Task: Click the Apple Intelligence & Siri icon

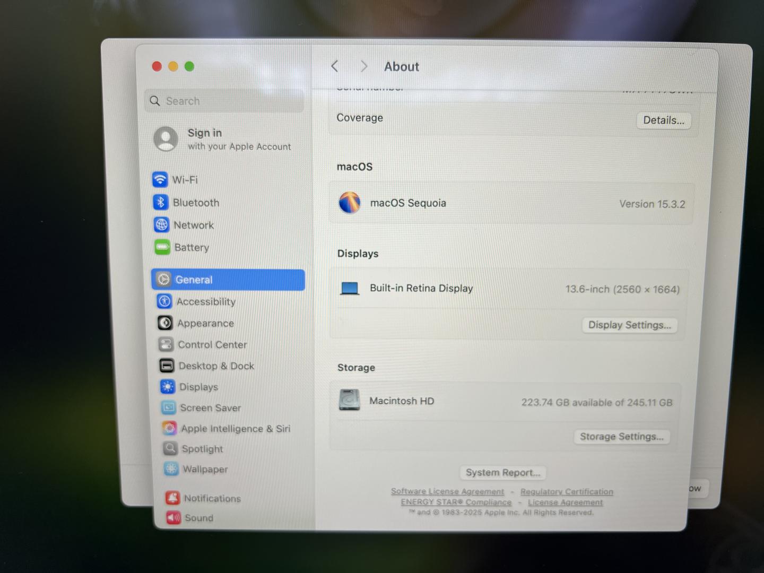Action: coord(169,428)
